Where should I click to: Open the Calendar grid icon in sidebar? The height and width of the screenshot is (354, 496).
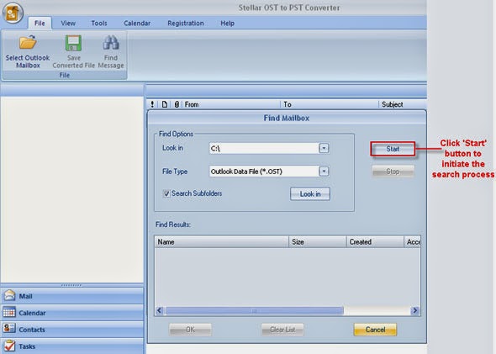pos(9,312)
